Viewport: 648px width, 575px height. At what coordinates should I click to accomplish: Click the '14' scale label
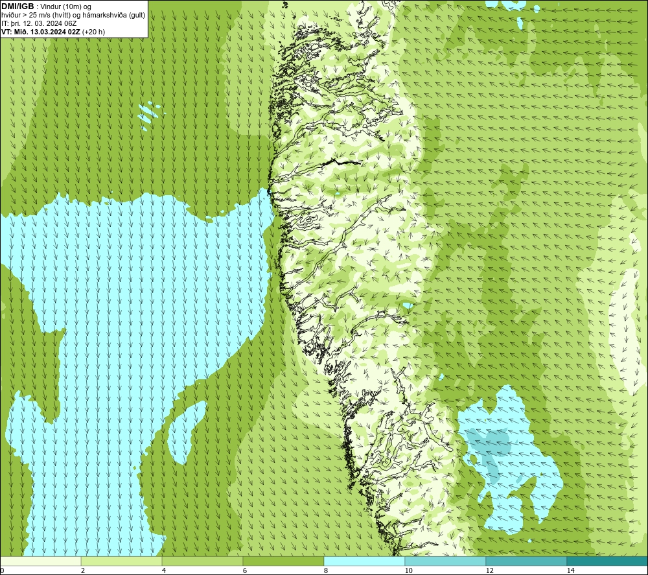point(571,570)
